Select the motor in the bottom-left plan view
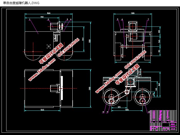Image resolution: width=180 pixels, height=135 pixels. pos(55,88)
